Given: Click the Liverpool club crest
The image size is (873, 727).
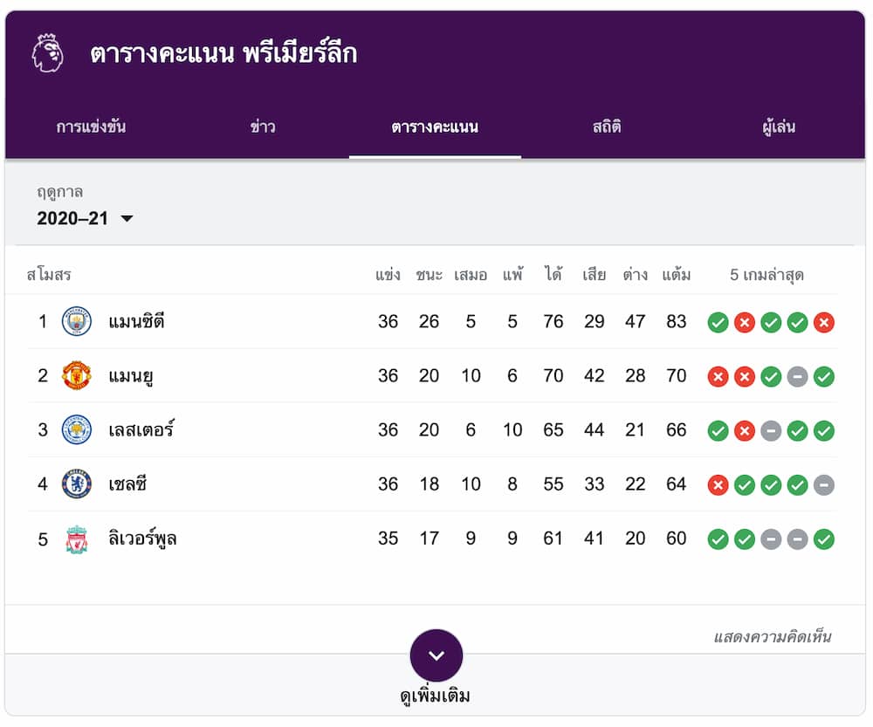Looking at the screenshot, I should [76, 538].
